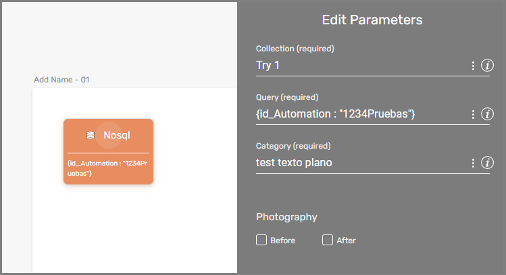506x275 pixels.
Task: Click the query text inside Nosql node
Action: coord(107,168)
